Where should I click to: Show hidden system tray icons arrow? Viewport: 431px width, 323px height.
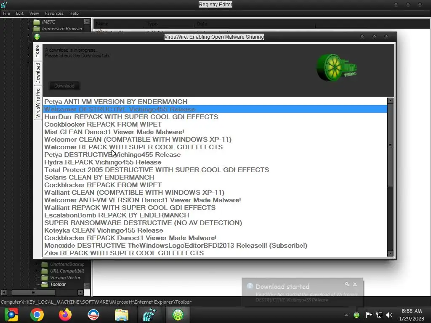click(x=346, y=315)
